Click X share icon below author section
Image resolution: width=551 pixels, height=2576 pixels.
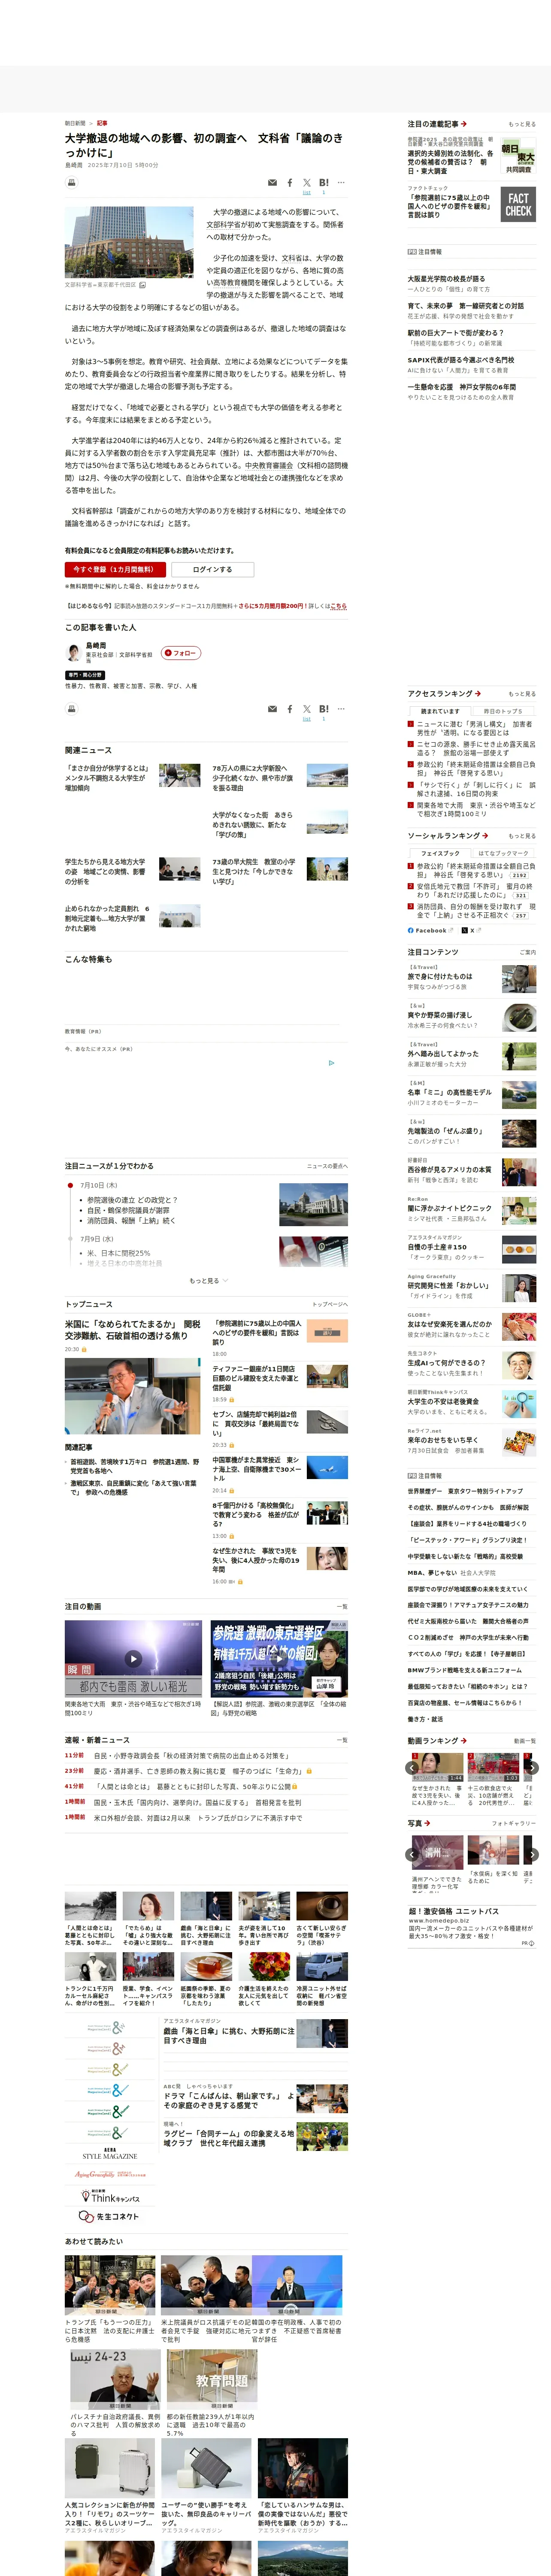pos(307,708)
